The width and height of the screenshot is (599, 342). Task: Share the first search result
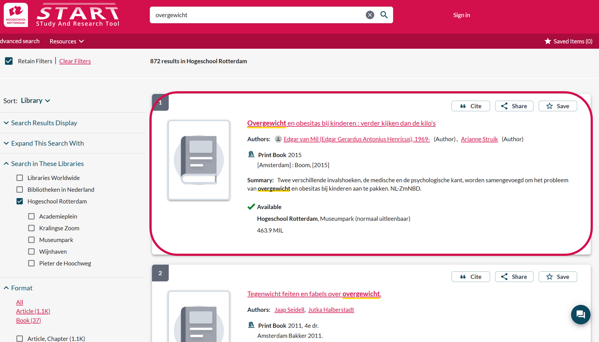pyautogui.click(x=514, y=106)
